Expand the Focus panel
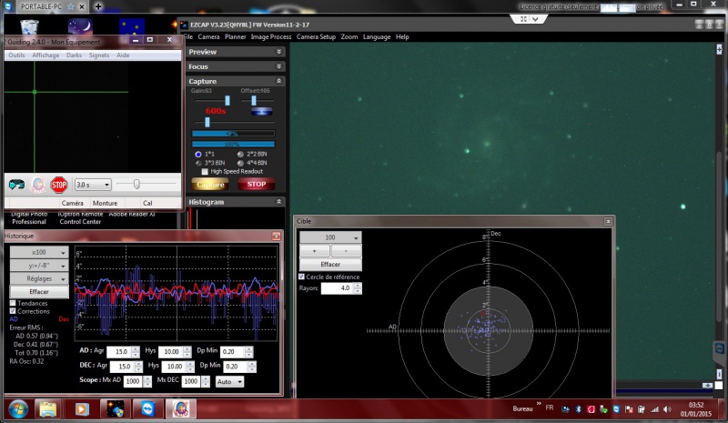The height and width of the screenshot is (423, 728). click(279, 66)
